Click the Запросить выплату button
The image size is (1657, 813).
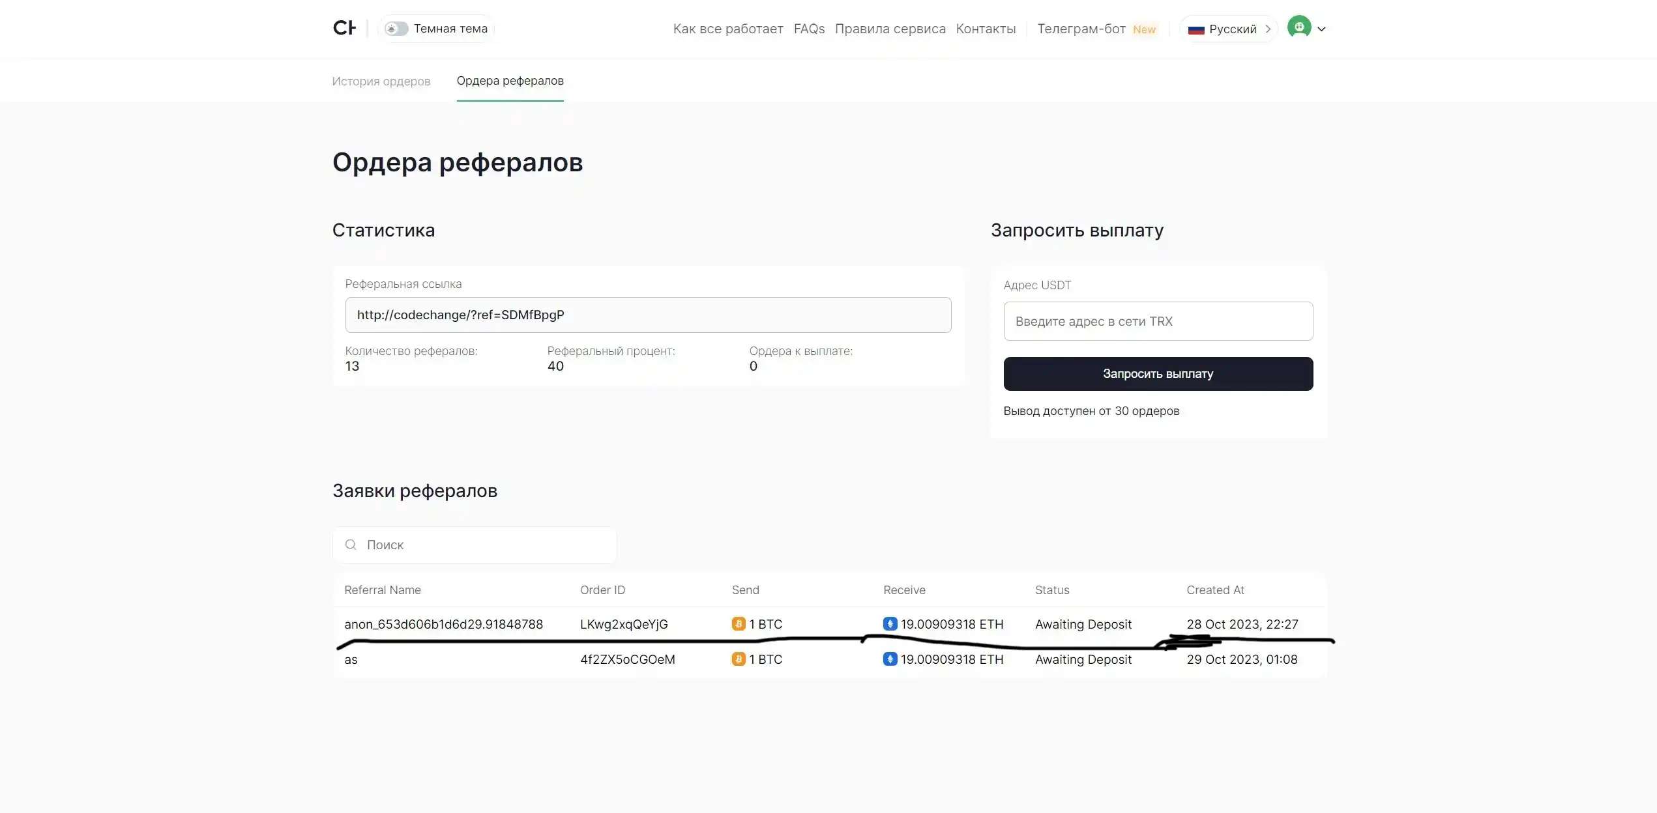pos(1158,374)
